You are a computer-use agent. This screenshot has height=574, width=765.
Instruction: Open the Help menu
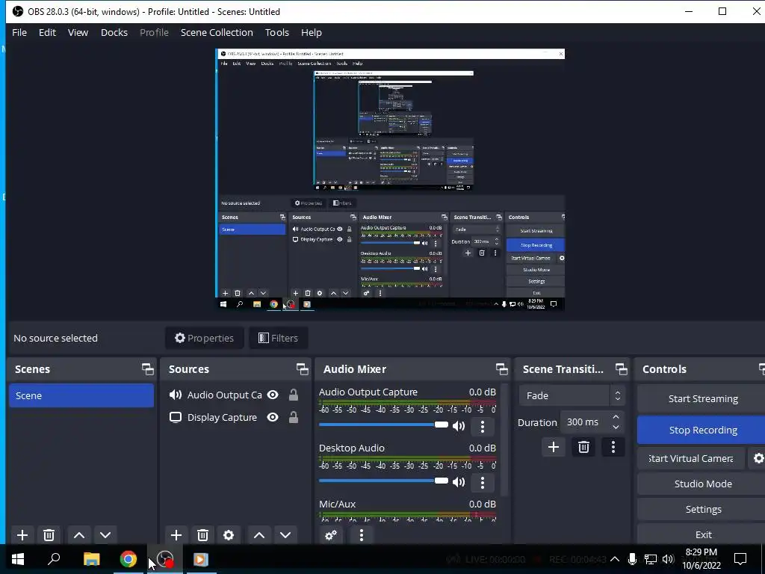tap(312, 32)
